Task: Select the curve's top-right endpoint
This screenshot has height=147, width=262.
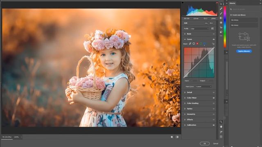Action: pos(214,48)
